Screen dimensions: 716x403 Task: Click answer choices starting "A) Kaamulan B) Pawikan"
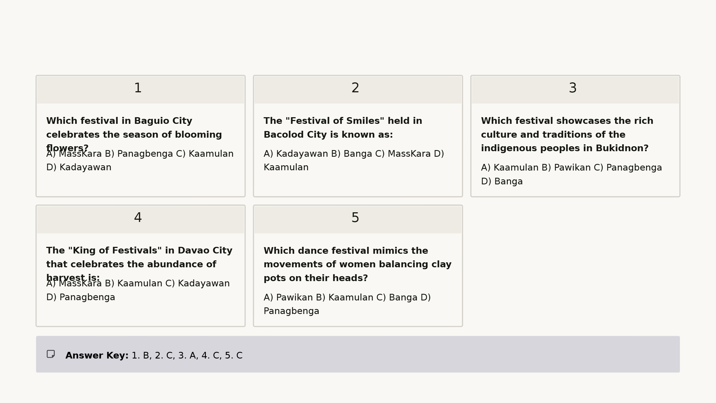click(x=572, y=174)
